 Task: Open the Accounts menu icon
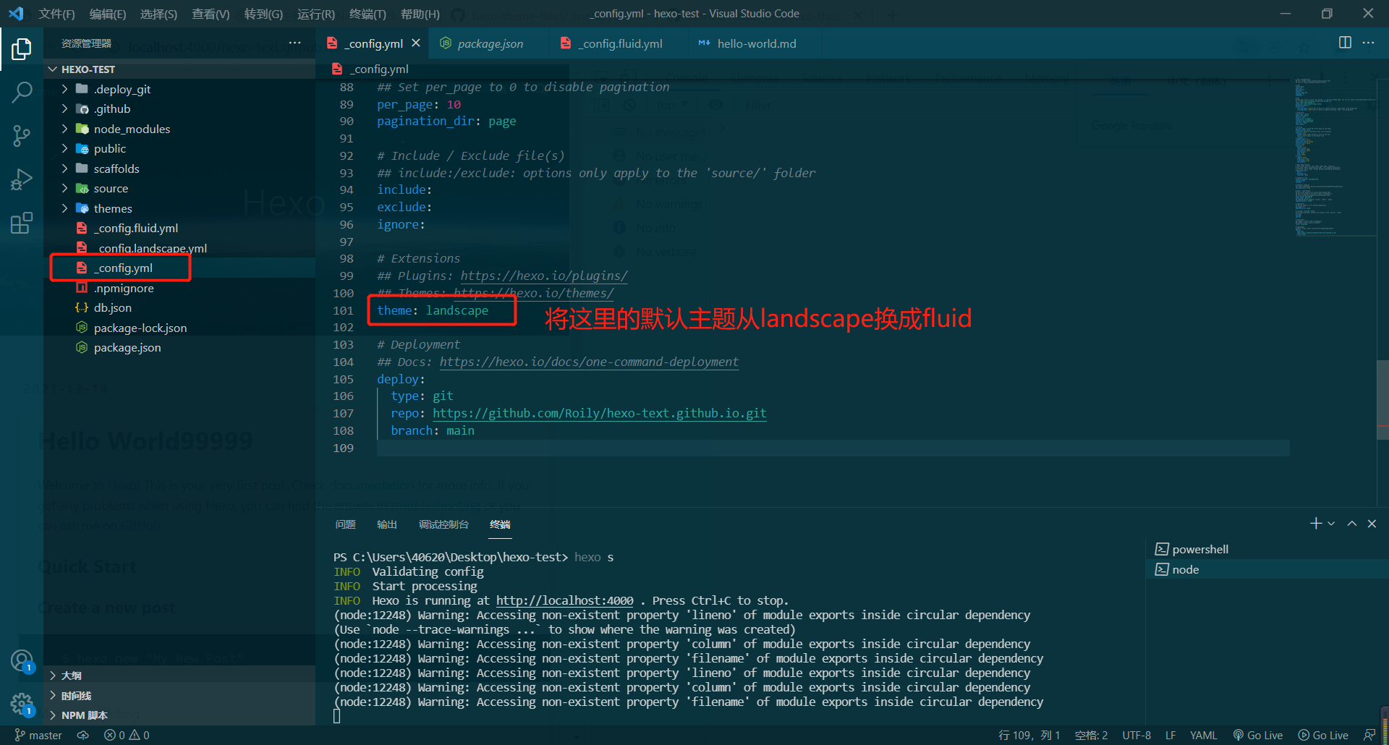(x=22, y=661)
